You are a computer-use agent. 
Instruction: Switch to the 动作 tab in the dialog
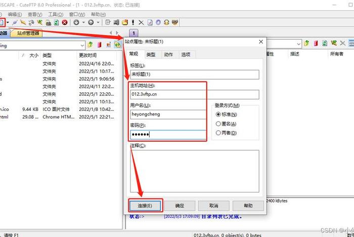coord(168,54)
